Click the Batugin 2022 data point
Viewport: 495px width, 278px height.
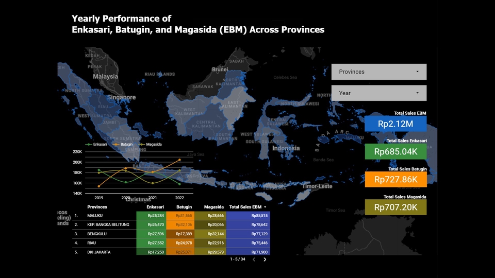179,160
